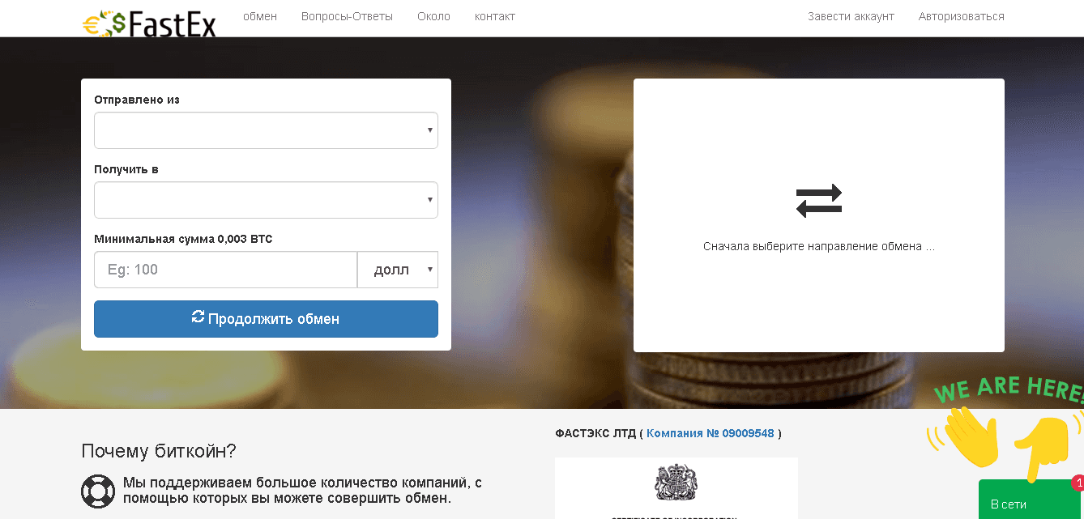
Task: Click "Авторизоваться" login link
Action: tap(961, 16)
